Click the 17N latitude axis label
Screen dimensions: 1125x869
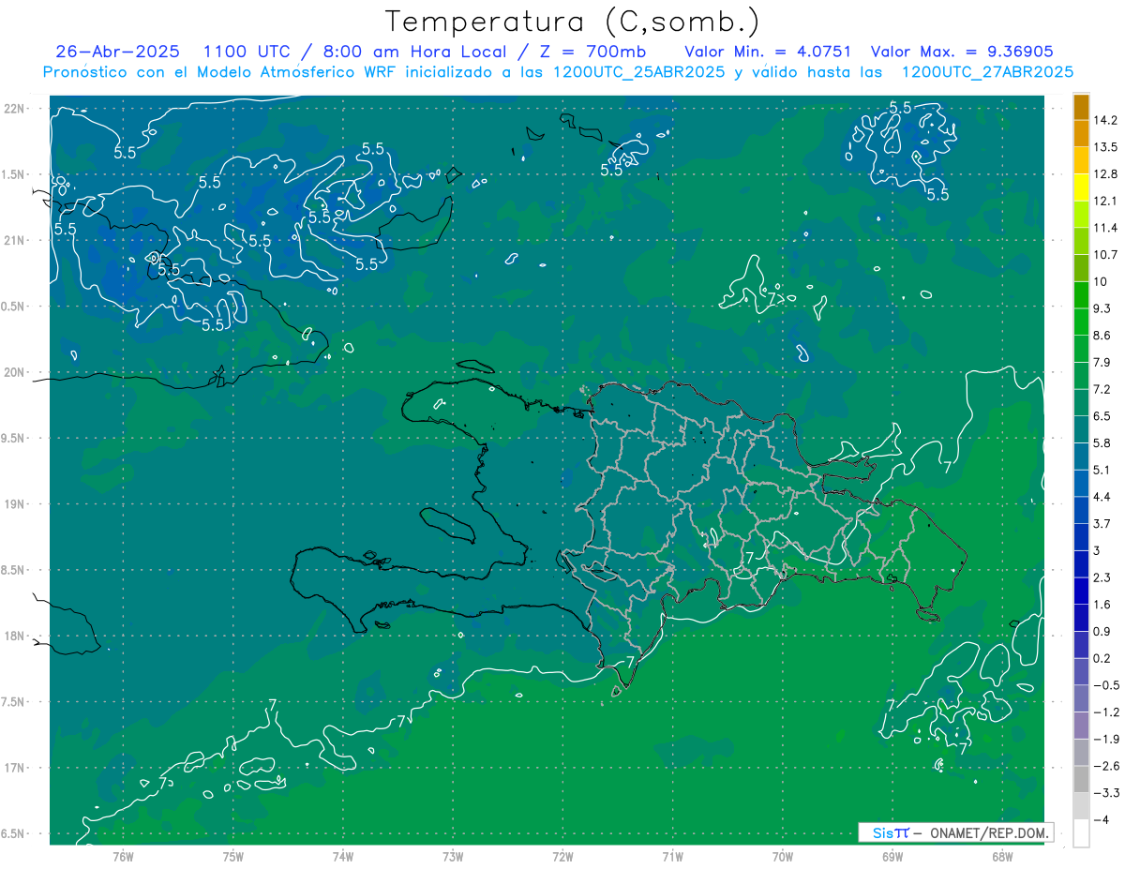click(x=15, y=768)
